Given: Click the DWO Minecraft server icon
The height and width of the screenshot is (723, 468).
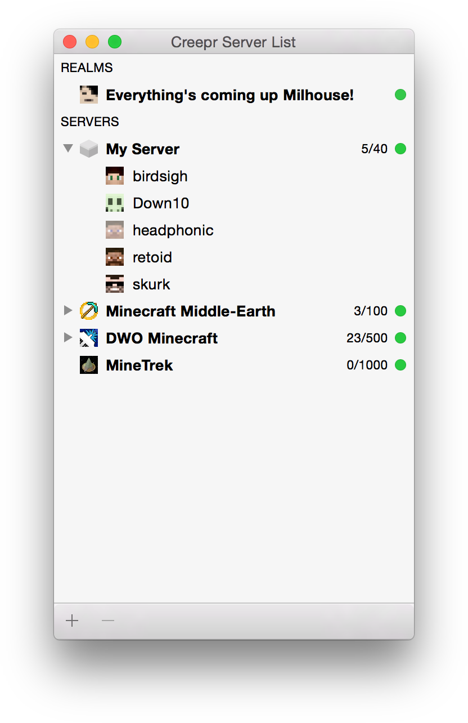Looking at the screenshot, I should click(x=89, y=338).
